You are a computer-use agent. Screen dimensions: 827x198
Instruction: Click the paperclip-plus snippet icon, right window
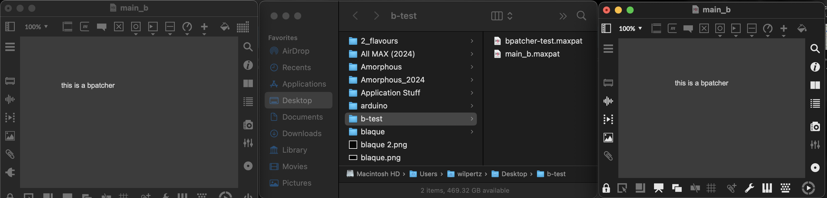[x=732, y=188]
